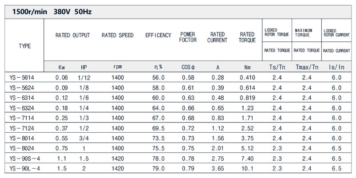Click the 1500r/min 380V 50Hz title

(52, 12)
